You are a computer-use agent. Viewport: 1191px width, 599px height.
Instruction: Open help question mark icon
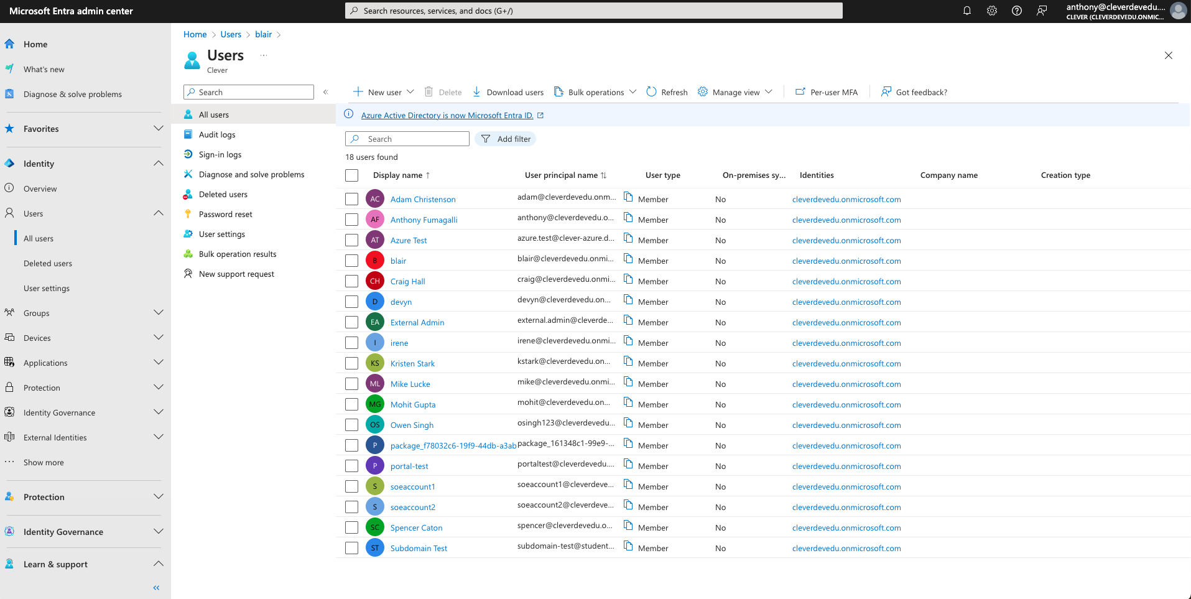click(1017, 11)
